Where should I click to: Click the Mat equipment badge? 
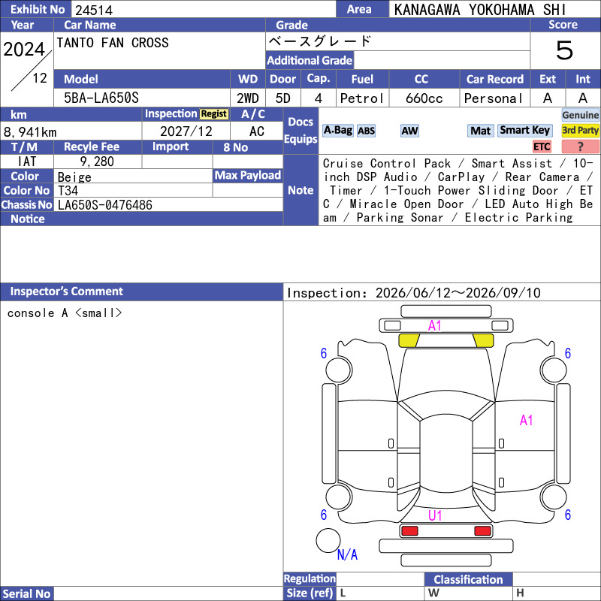[x=480, y=131]
